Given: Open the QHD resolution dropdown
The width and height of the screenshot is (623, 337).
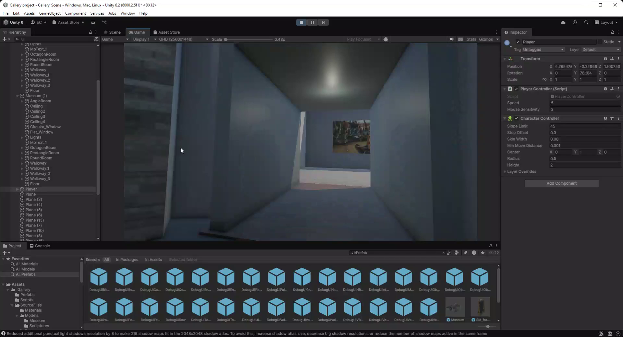Looking at the screenshot, I should point(183,39).
